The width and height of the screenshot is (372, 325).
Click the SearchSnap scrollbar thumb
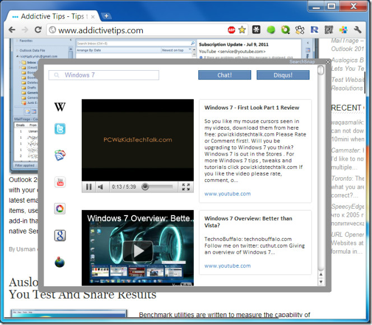coord(321,70)
